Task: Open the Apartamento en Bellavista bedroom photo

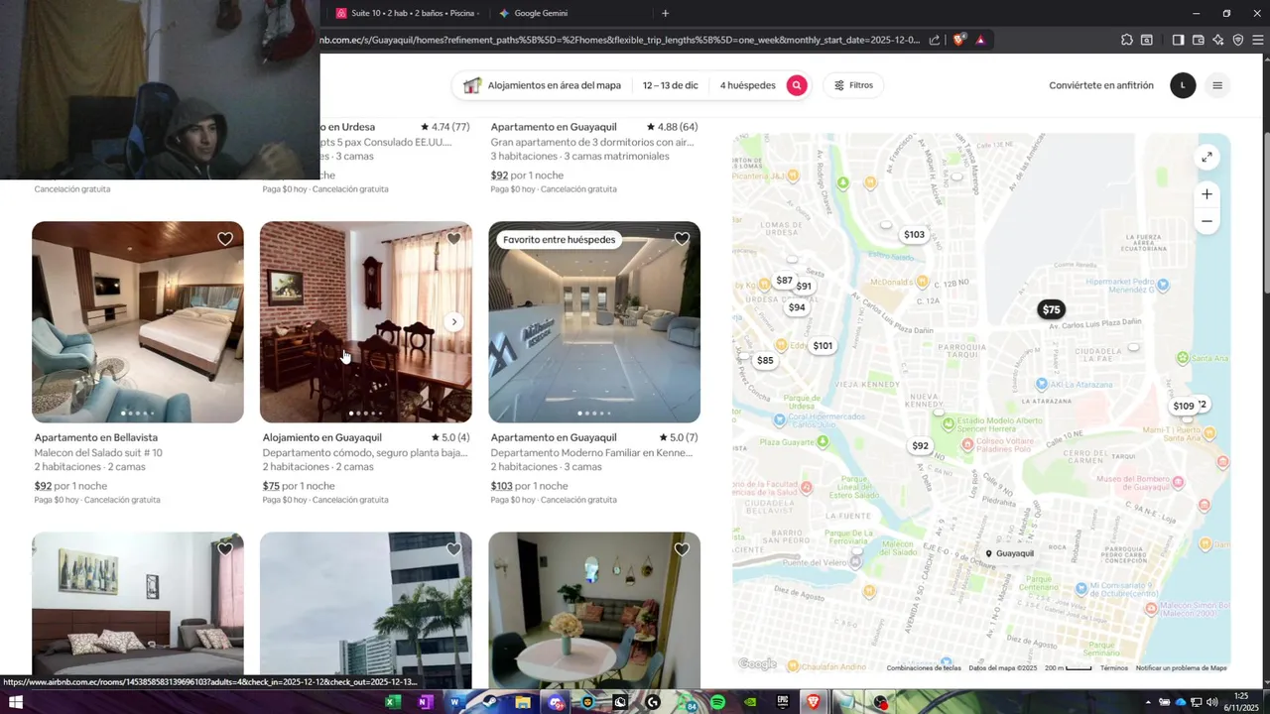Action: [x=138, y=322]
